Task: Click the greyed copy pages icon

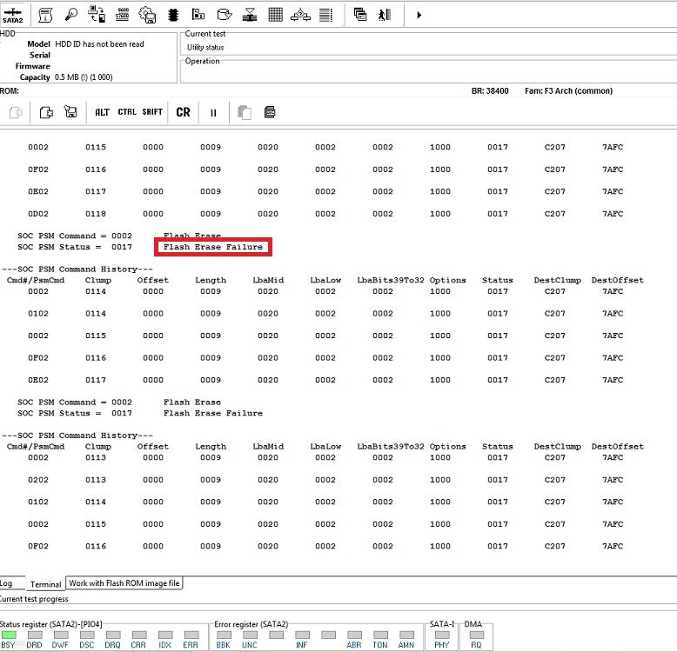Action: (x=245, y=112)
